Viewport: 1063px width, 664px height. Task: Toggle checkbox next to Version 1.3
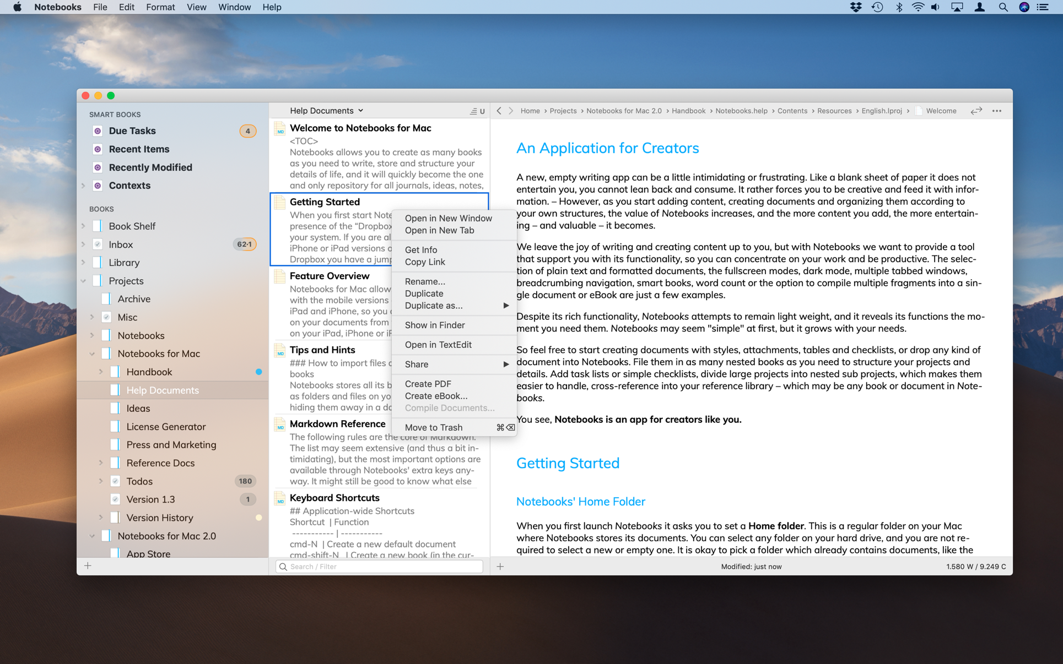pyautogui.click(x=115, y=499)
